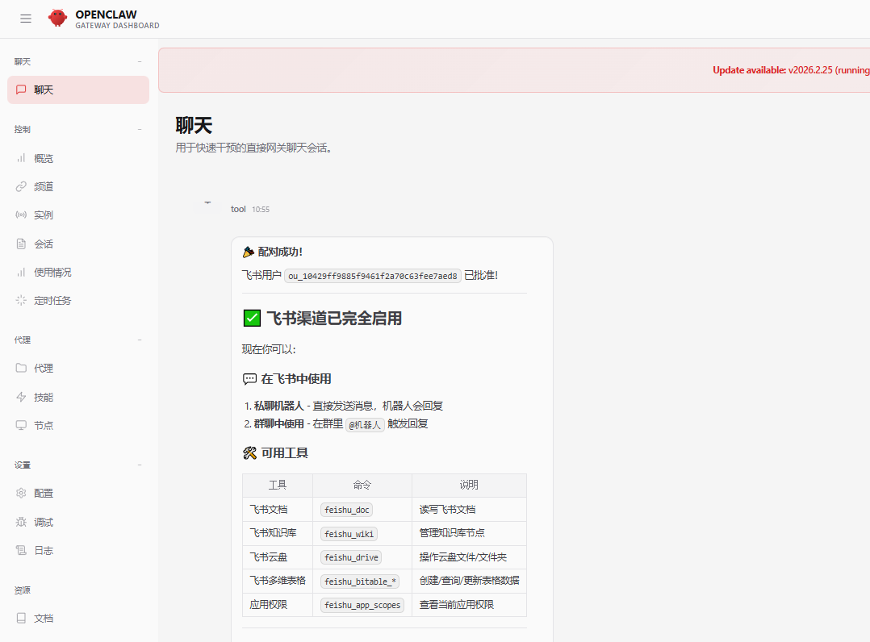Select the 节点 monitor icon

pyautogui.click(x=21, y=425)
